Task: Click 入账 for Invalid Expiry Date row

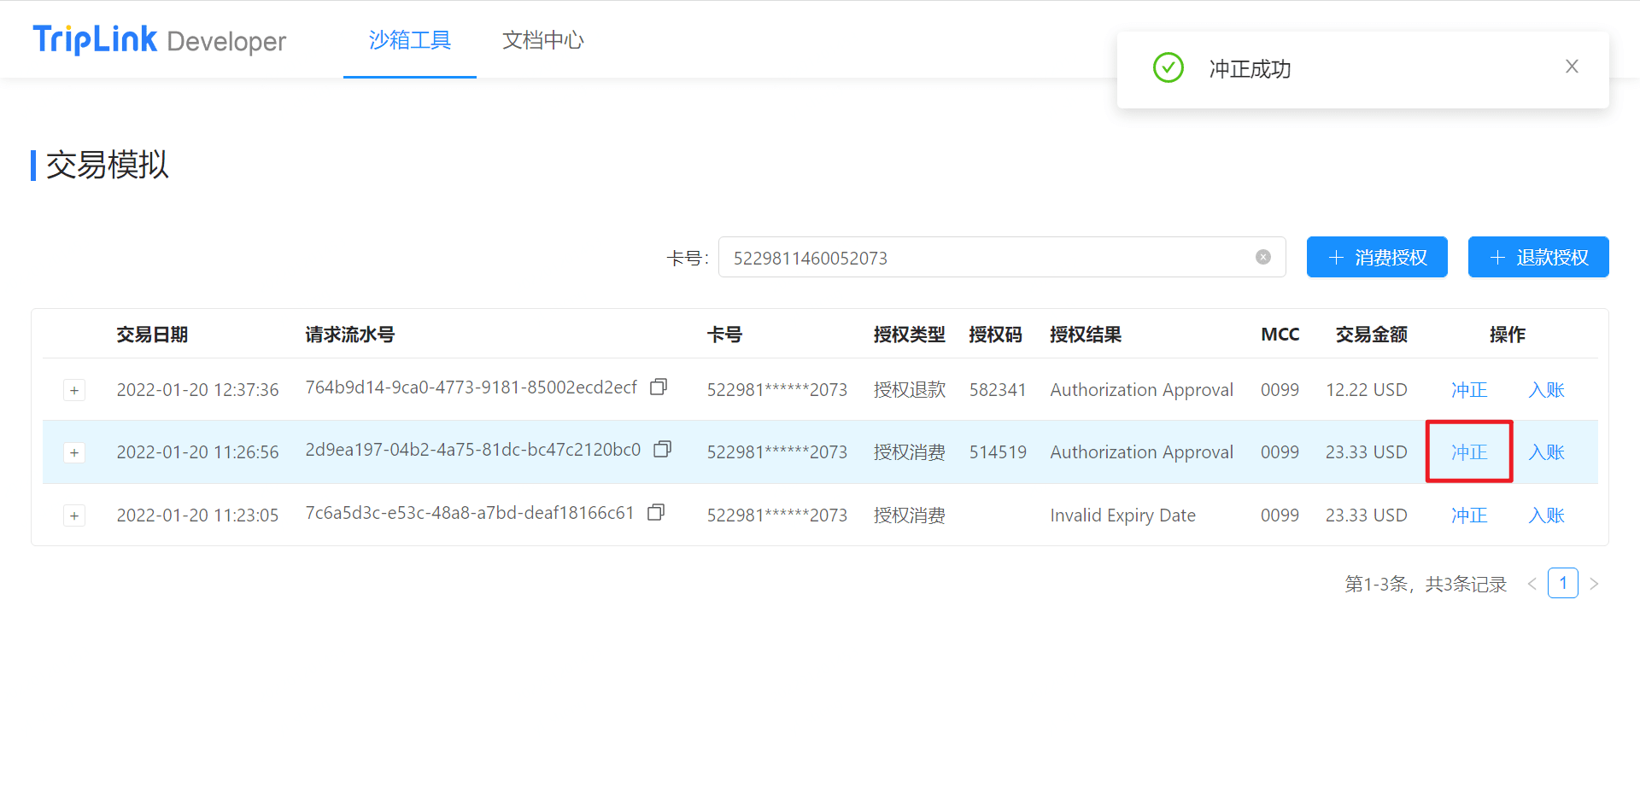Action: pyautogui.click(x=1545, y=515)
